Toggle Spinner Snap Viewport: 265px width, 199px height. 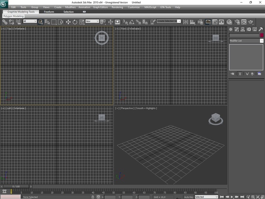pyautogui.click(x=145, y=22)
